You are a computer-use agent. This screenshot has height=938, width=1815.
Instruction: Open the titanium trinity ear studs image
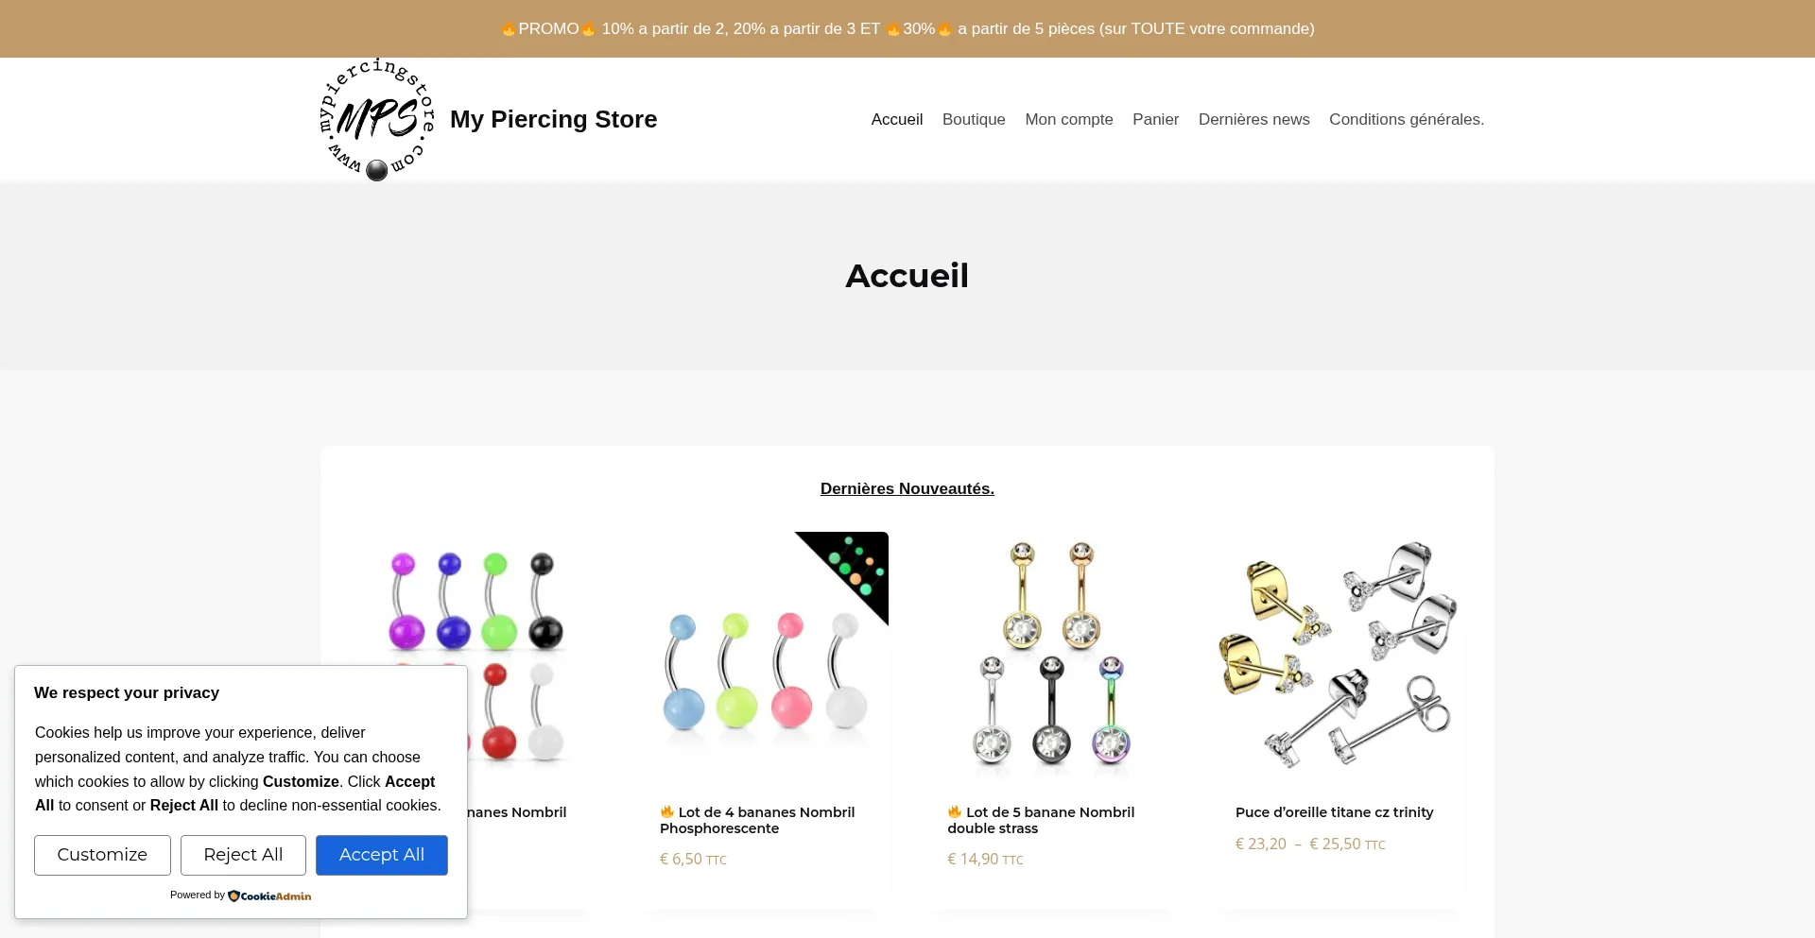1338,657
